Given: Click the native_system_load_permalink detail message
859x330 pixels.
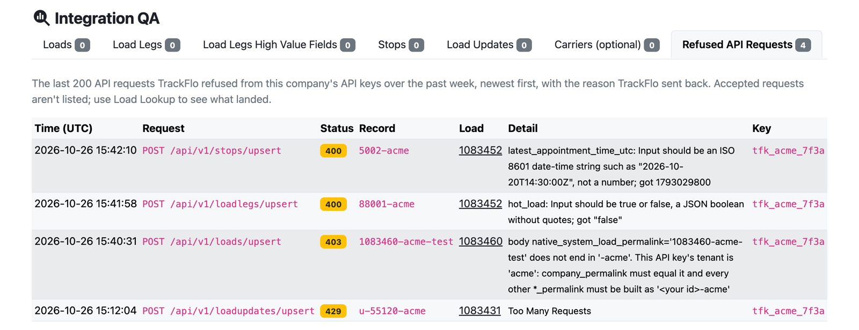Looking at the screenshot, I should [x=625, y=265].
